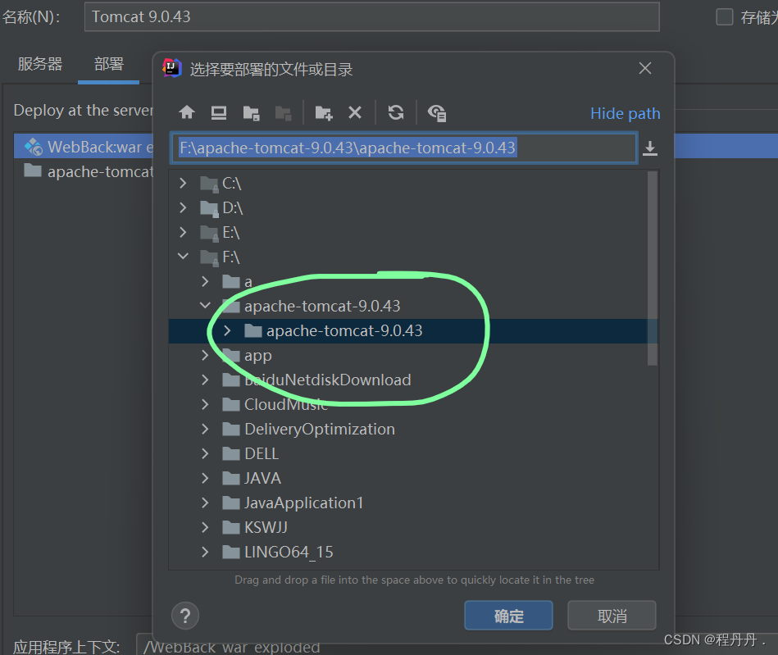This screenshot has width=778, height=655.
Task: Select WebBack:war exploded deployment entry
Action: (x=84, y=147)
